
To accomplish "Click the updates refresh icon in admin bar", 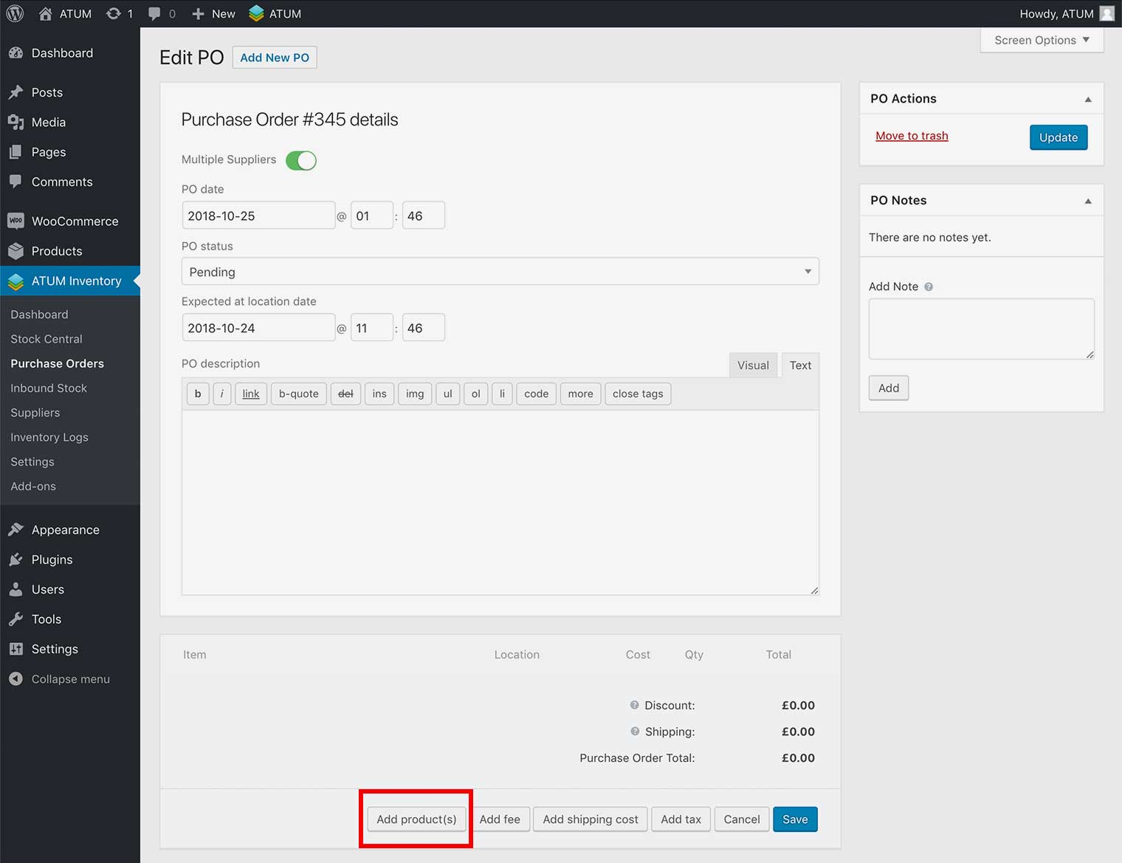I will click(113, 13).
